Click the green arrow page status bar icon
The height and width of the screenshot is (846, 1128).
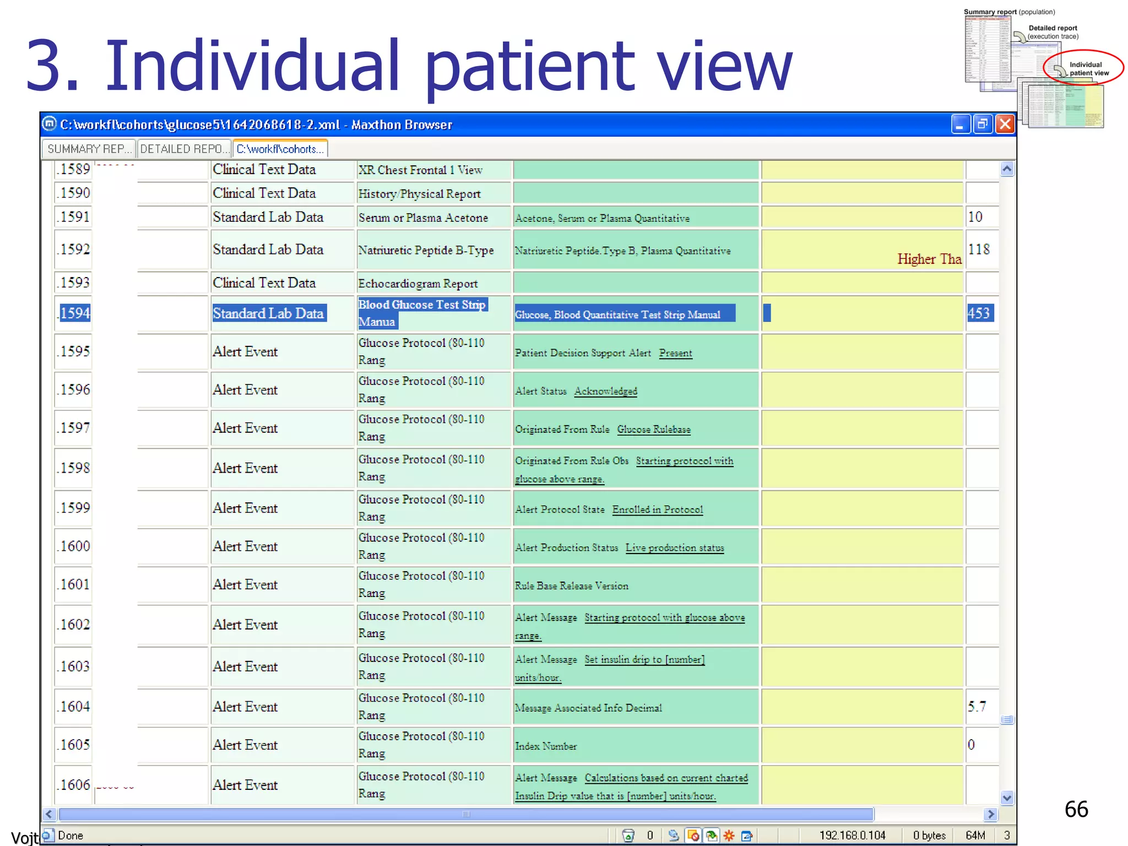[x=711, y=836]
